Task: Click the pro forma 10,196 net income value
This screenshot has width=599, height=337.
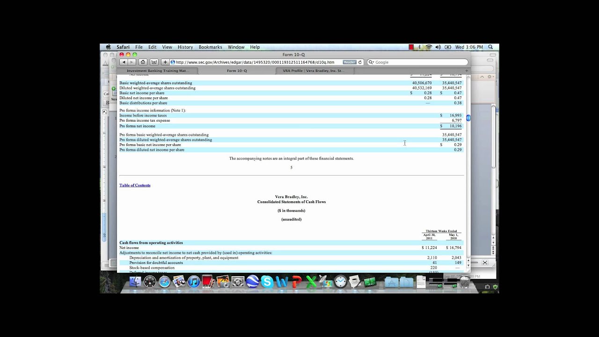Action: (455, 126)
